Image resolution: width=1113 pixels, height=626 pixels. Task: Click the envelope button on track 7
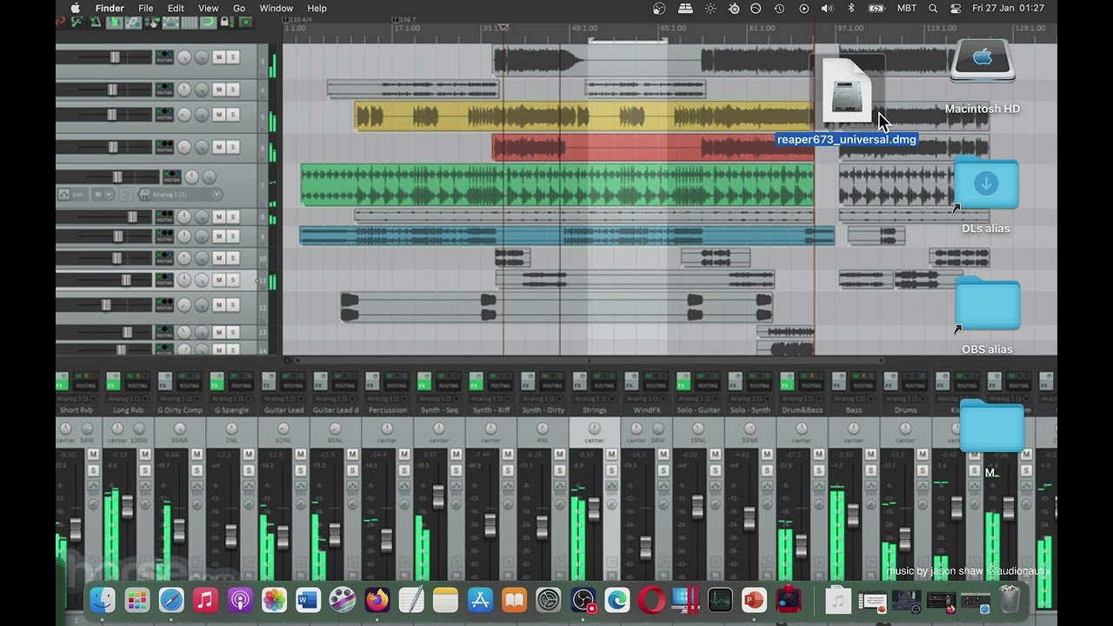(x=64, y=194)
